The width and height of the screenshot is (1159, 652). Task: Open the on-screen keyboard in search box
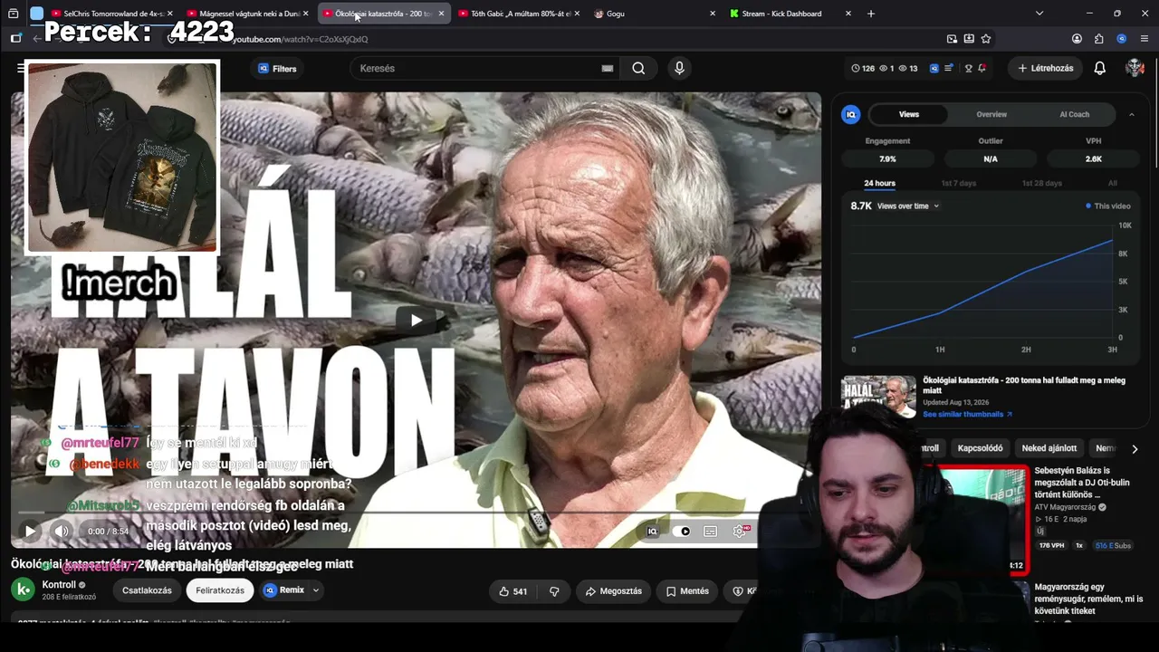click(608, 69)
